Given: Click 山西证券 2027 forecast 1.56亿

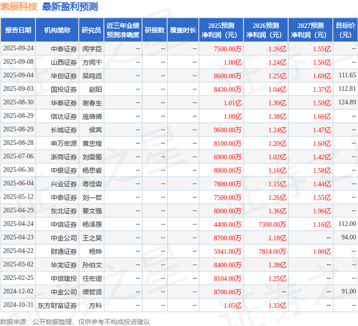Looking at the screenshot, I should pyautogui.click(x=322, y=62).
